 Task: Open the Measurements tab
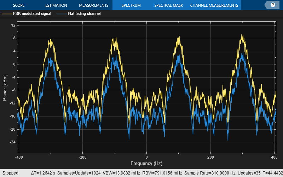coord(94,5)
